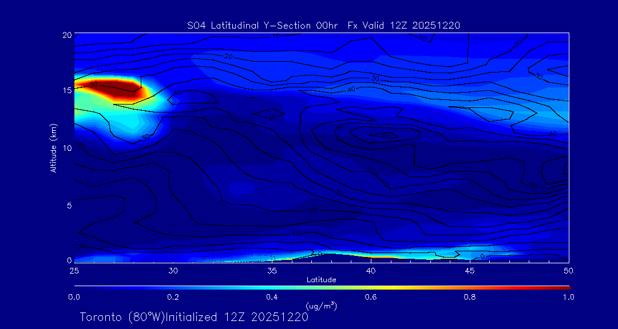Click colorbar scale label 0.6
The width and height of the screenshot is (618, 329).
[x=370, y=297]
